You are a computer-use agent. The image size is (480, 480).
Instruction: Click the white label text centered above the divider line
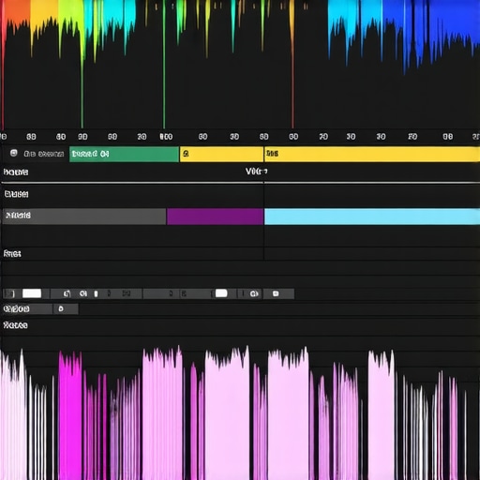[256, 172]
